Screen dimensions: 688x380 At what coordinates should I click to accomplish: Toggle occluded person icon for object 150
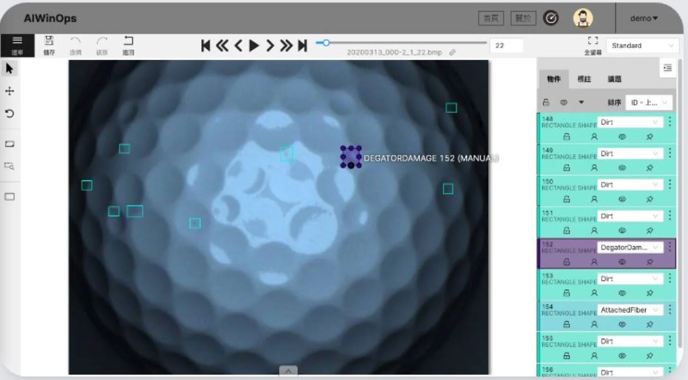(x=594, y=199)
